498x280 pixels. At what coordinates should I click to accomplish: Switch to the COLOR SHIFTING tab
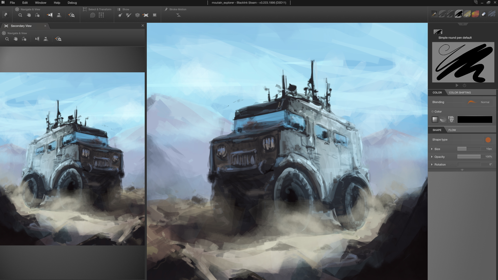click(460, 93)
